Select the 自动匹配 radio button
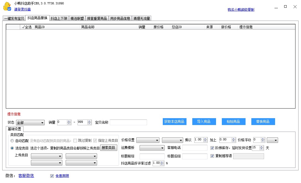The width and height of the screenshot is (301, 183). pos(12,141)
